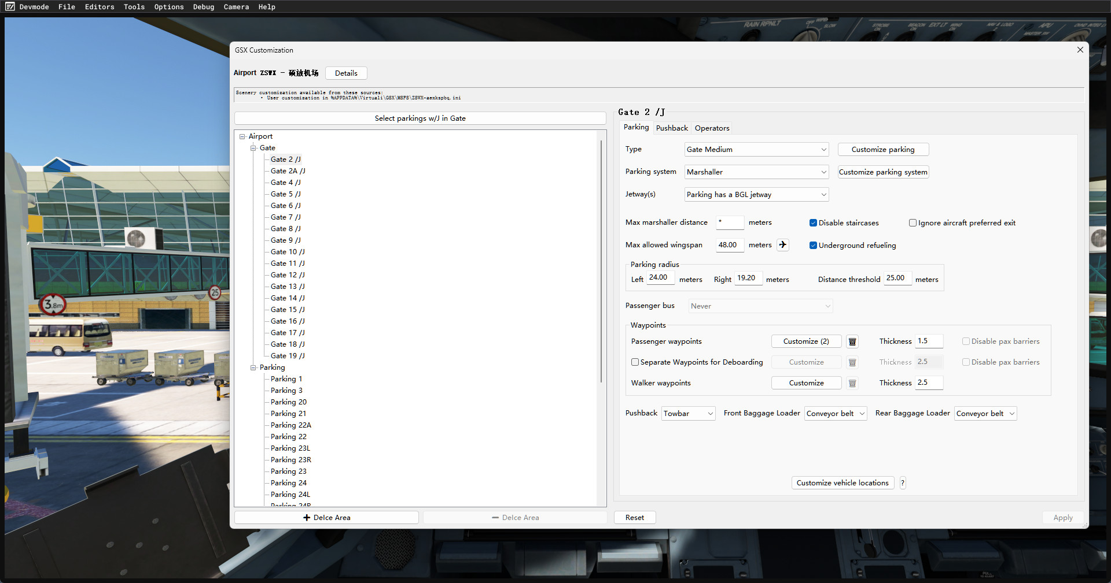The width and height of the screenshot is (1111, 583).
Task: Select Parking 22A in tree
Action: click(291, 425)
